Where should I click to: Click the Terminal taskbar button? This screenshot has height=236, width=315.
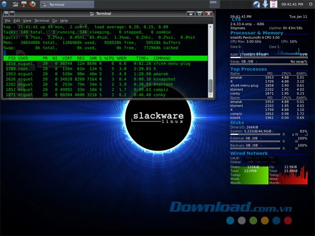[67, 4]
